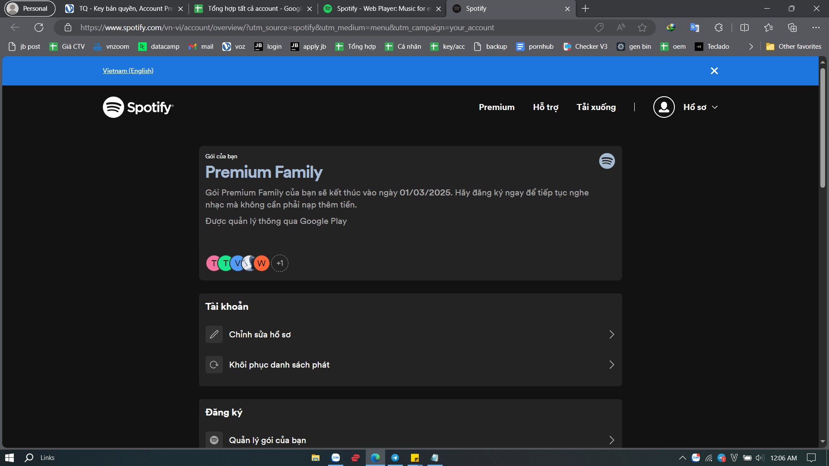Screen dimensions: 829x466
Task: Open Telegram from the taskbar
Action: [x=395, y=458]
